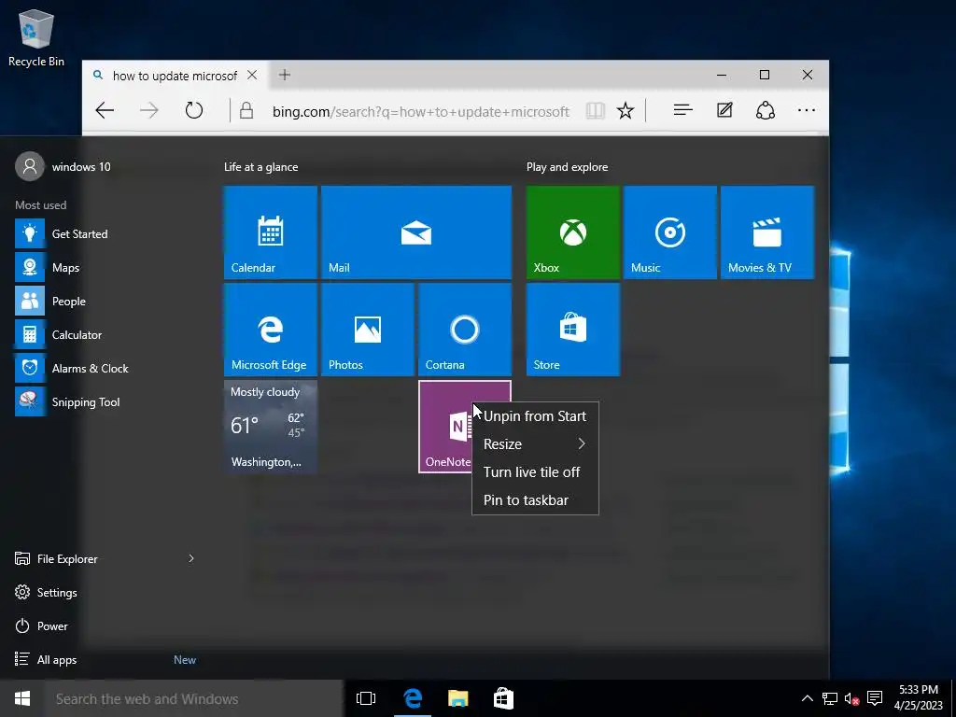Click the Edge address bar URL

421,112
